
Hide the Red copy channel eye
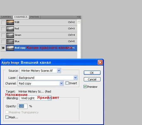tap(3, 48)
